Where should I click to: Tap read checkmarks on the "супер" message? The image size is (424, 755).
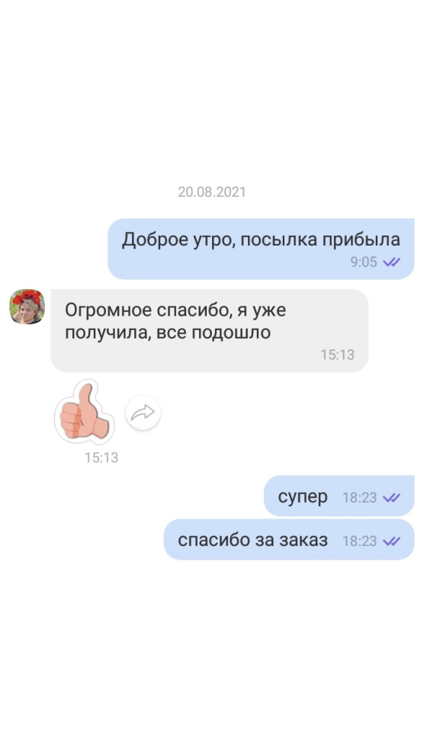(392, 498)
